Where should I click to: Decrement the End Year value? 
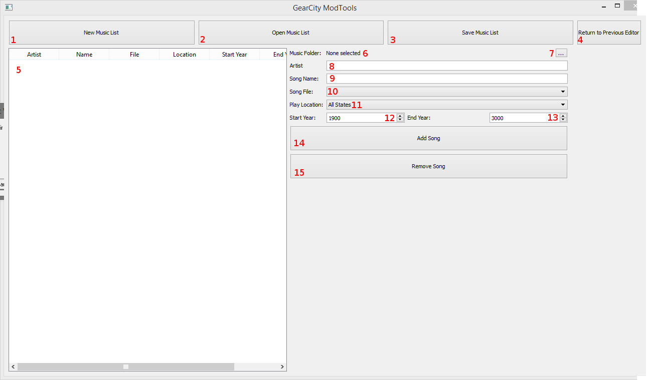pos(563,120)
